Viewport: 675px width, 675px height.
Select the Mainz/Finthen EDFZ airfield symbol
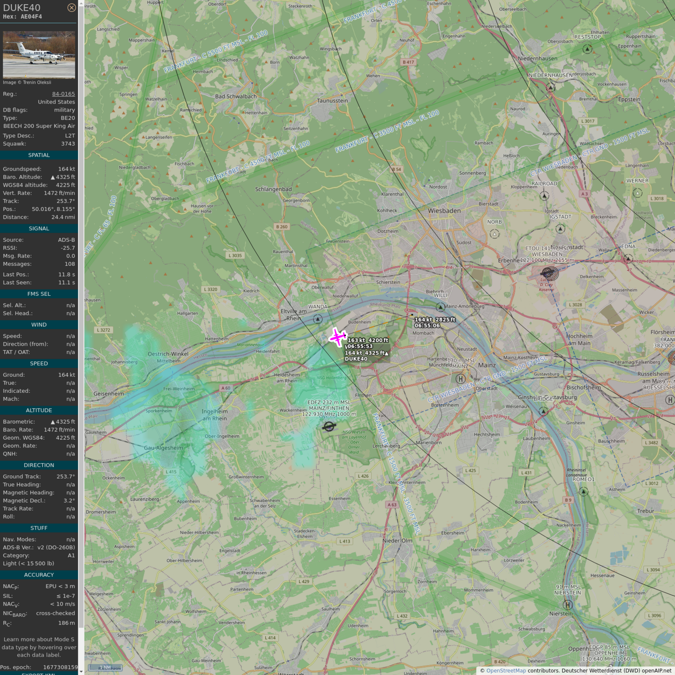(329, 426)
